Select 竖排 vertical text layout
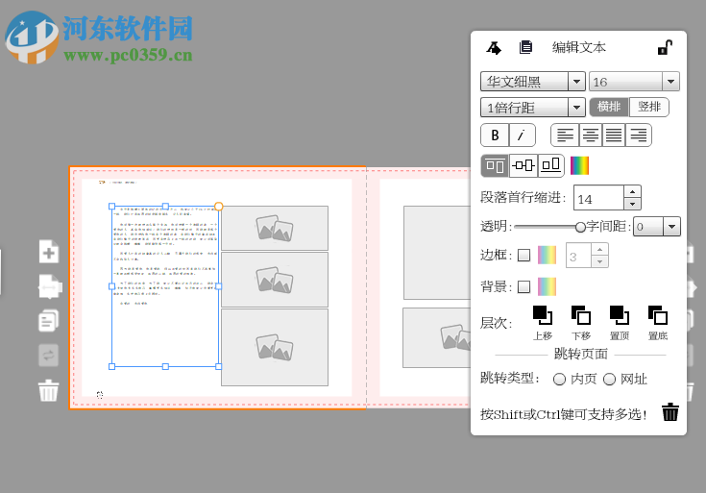 click(648, 107)
